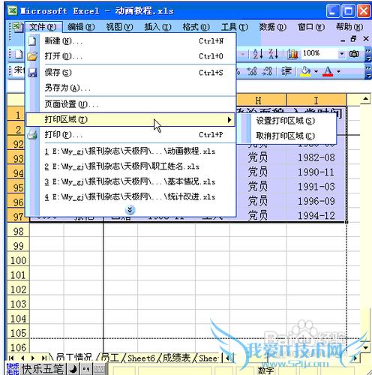
Task: Switch to the 员工 sheet tab
Action: pos(110,358)
